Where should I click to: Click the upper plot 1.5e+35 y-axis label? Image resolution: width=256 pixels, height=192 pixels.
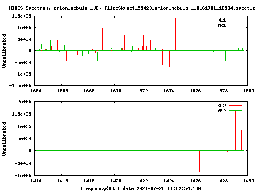click(x=21, y=16)
